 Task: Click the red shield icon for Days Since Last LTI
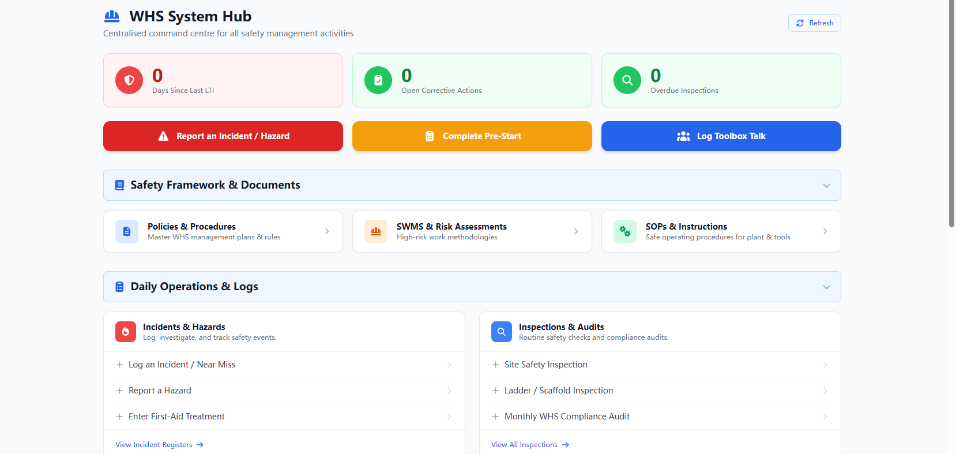pyautogui.click(x=129, y=80)
